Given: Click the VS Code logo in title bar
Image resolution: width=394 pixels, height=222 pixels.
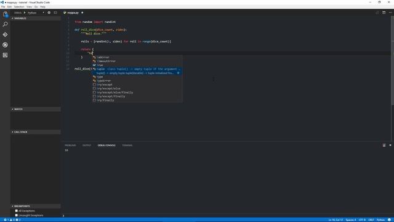Looking at the screenshot, I should pyautogui.click(x=2, y=2).
